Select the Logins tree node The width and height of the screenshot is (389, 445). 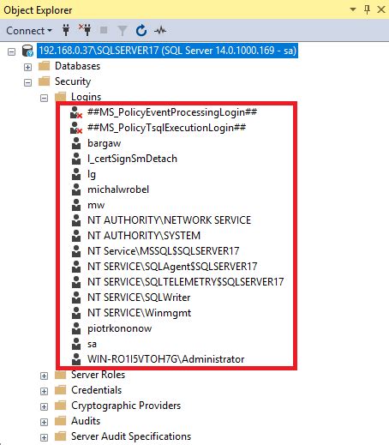click(86, 97)
